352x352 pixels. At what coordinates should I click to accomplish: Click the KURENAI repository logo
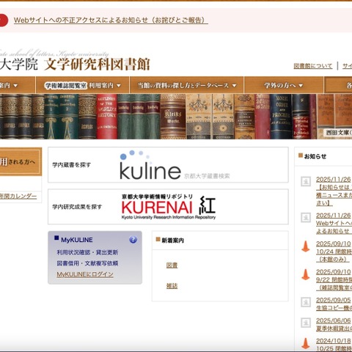(x=169, y=207)
